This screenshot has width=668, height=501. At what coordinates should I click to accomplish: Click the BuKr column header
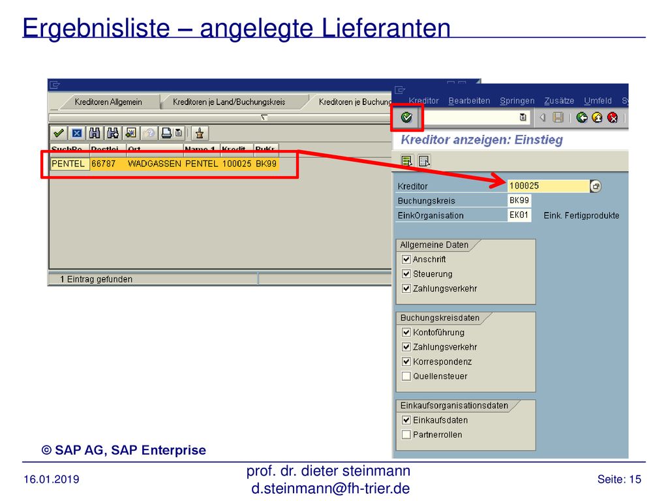tap(266, 149)
